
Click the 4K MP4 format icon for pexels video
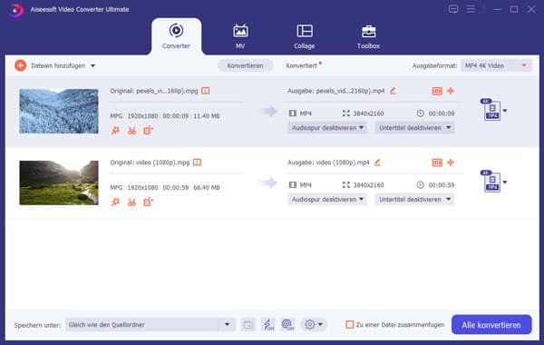pos(491,110)
